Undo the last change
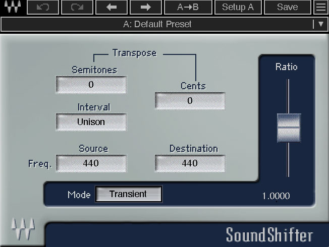The image size is (329, 247). pos(43,7)
